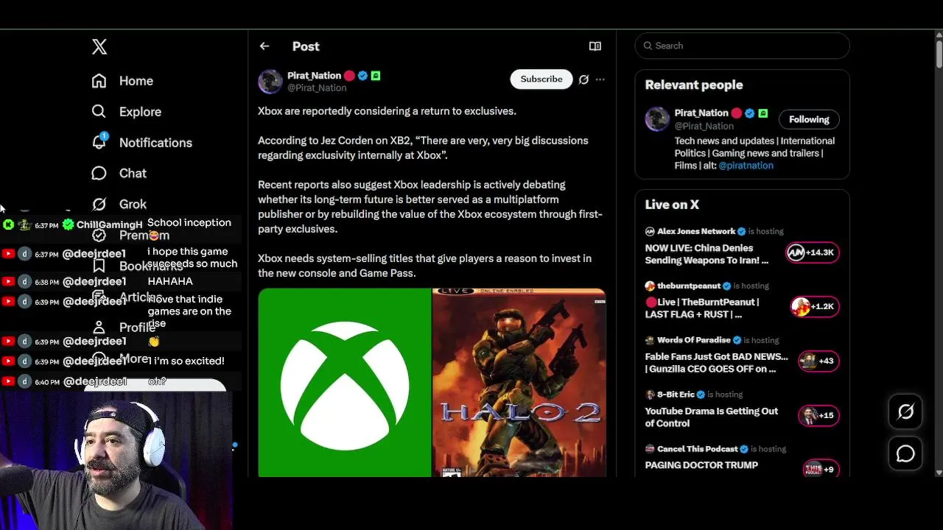Click the page's vertical scrollbar
Viewport: 943px width, 530px height.
[x=939, y=221]
